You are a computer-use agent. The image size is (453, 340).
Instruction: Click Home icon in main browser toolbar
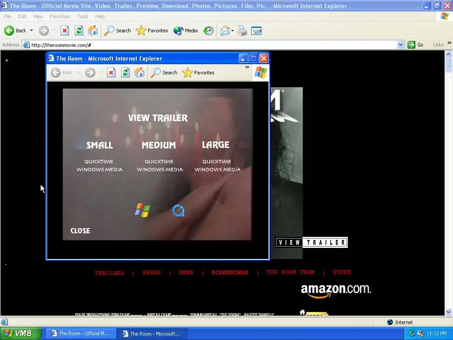pos(93,31)
